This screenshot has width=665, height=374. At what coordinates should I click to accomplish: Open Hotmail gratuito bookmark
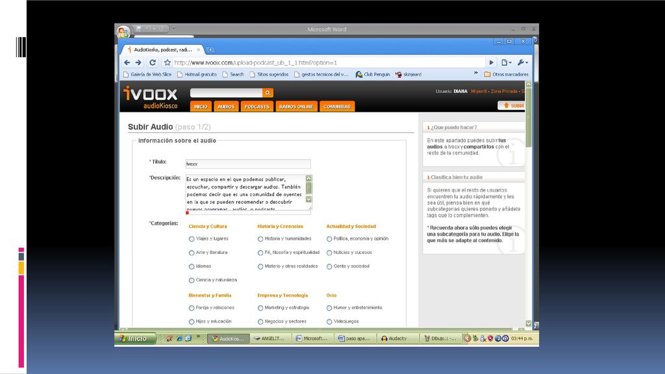pyautogui.click(x=197, y=74)
